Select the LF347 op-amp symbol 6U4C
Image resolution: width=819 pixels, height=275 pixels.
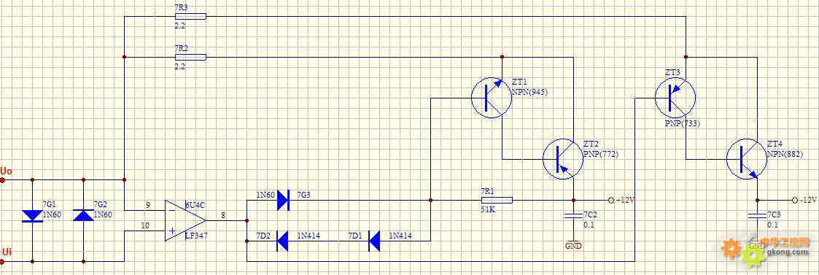pos(185,220)
